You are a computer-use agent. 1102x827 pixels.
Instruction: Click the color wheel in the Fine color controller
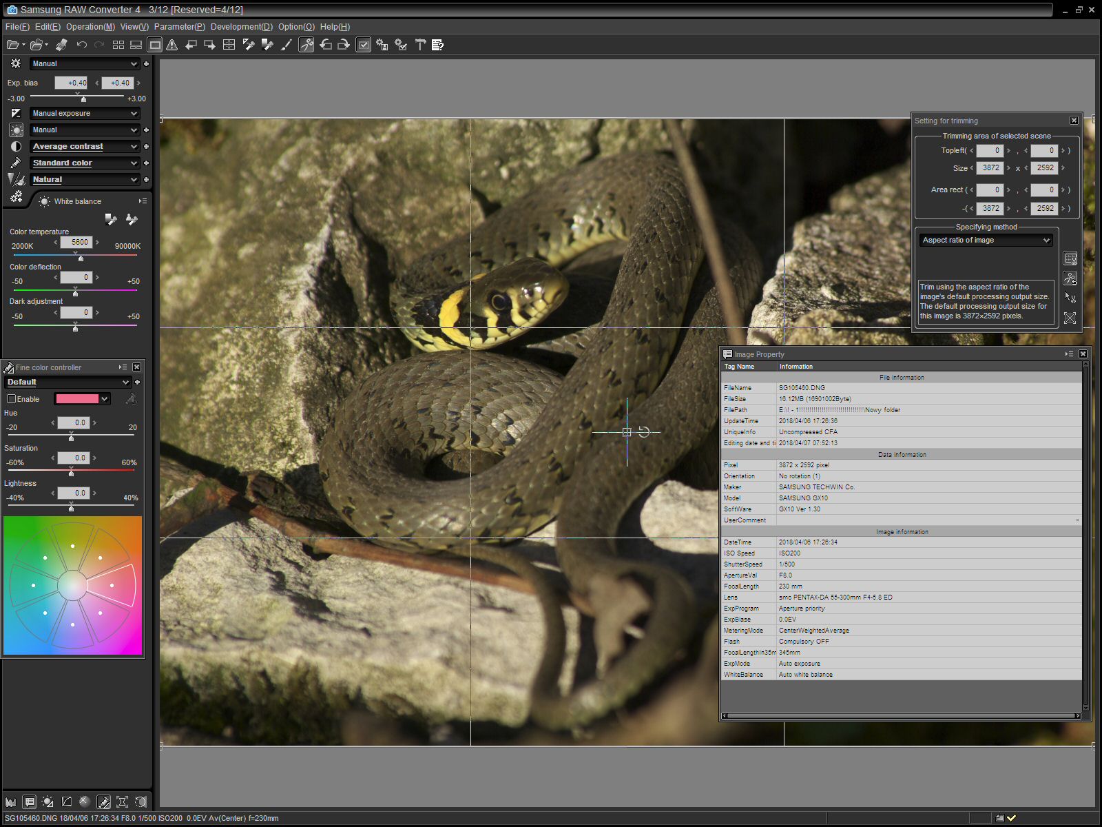coord(72,585)
